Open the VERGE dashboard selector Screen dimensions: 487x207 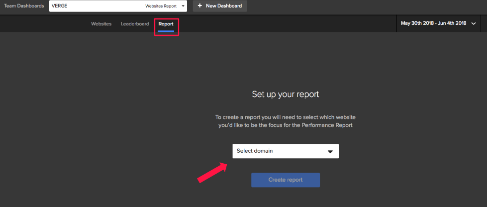click(x=118, y=6)
